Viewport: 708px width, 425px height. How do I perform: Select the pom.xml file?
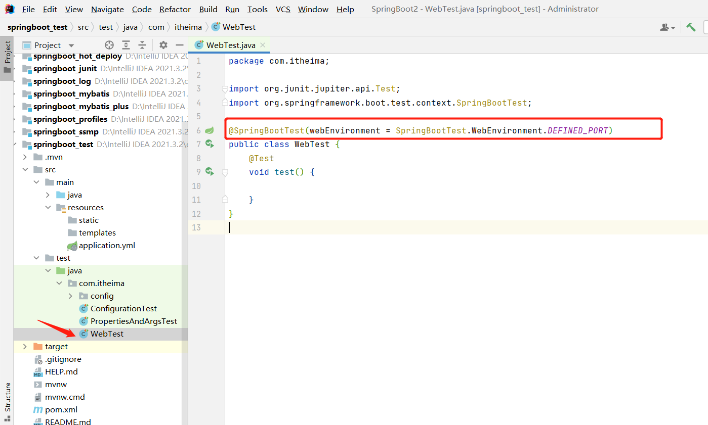[x=61, y=409]
